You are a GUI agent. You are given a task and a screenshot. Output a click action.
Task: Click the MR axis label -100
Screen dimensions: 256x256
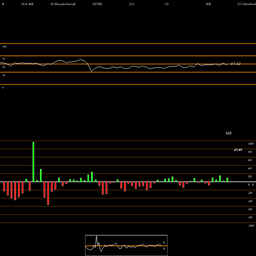tap(251, 226)
